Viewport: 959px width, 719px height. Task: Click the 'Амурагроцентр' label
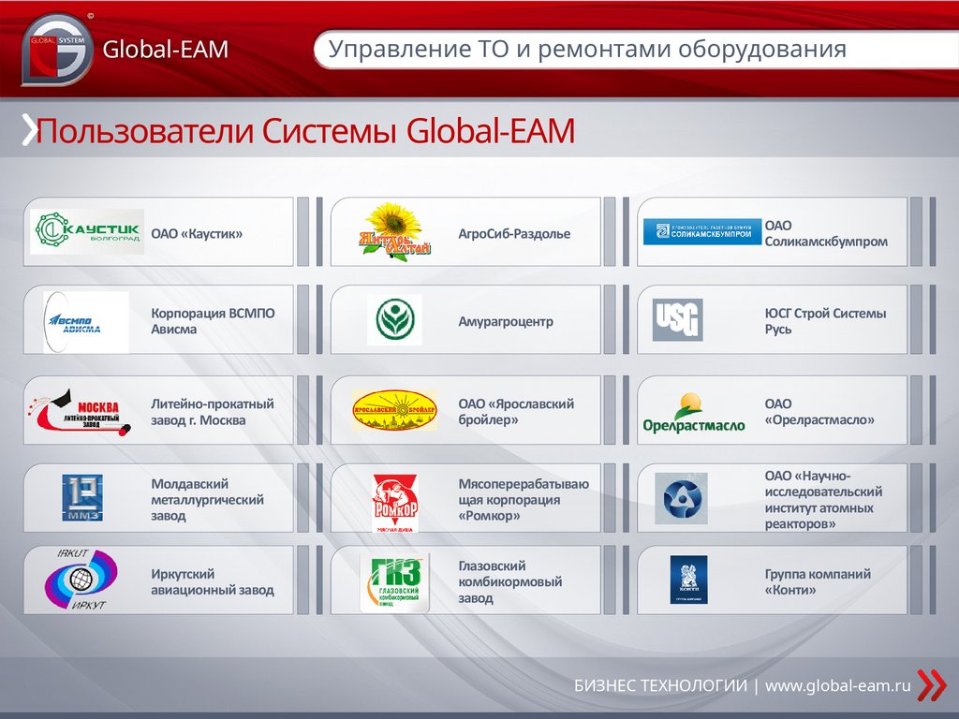tap(506, 322)
